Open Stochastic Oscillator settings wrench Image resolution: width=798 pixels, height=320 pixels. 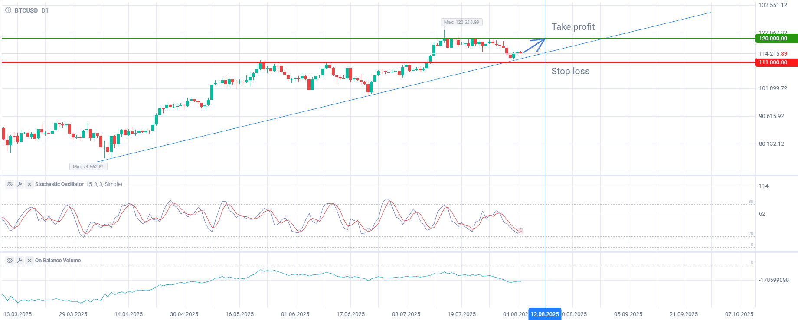pos(20,184)
